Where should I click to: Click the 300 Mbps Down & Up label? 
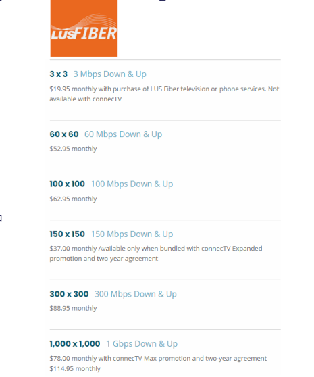[x=136, y=294]
